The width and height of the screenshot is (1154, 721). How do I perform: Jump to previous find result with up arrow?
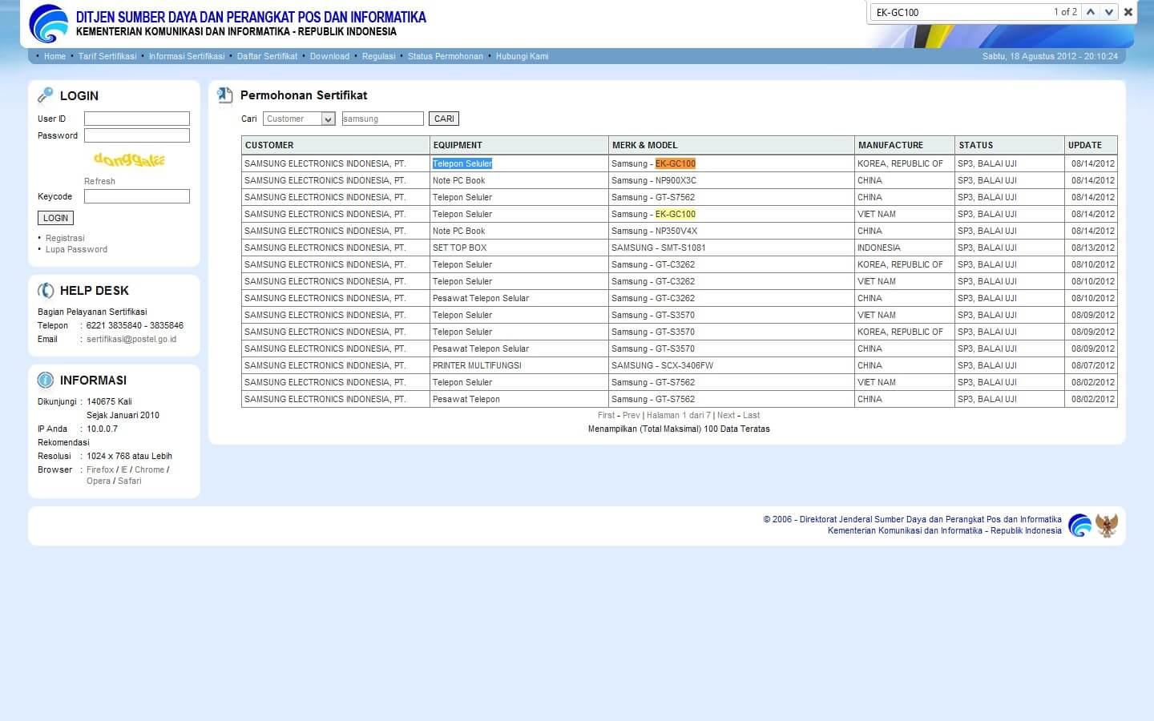[x=1091, y=12]
